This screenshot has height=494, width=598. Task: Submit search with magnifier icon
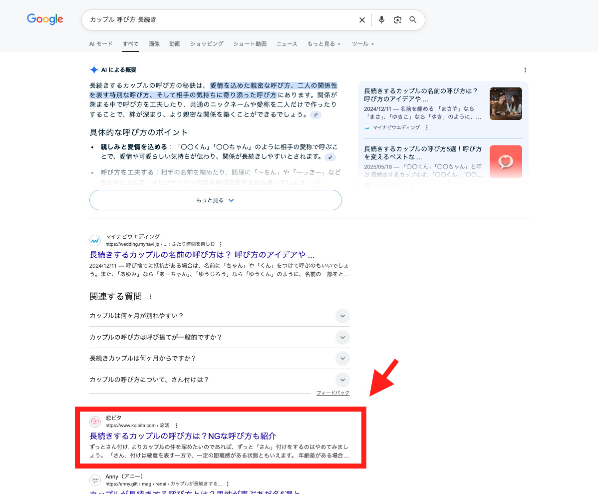coord(413,20)
